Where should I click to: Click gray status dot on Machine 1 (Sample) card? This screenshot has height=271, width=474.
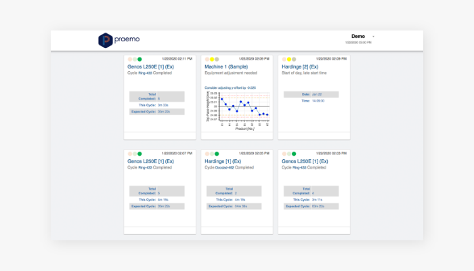click(x=217, y=60)
